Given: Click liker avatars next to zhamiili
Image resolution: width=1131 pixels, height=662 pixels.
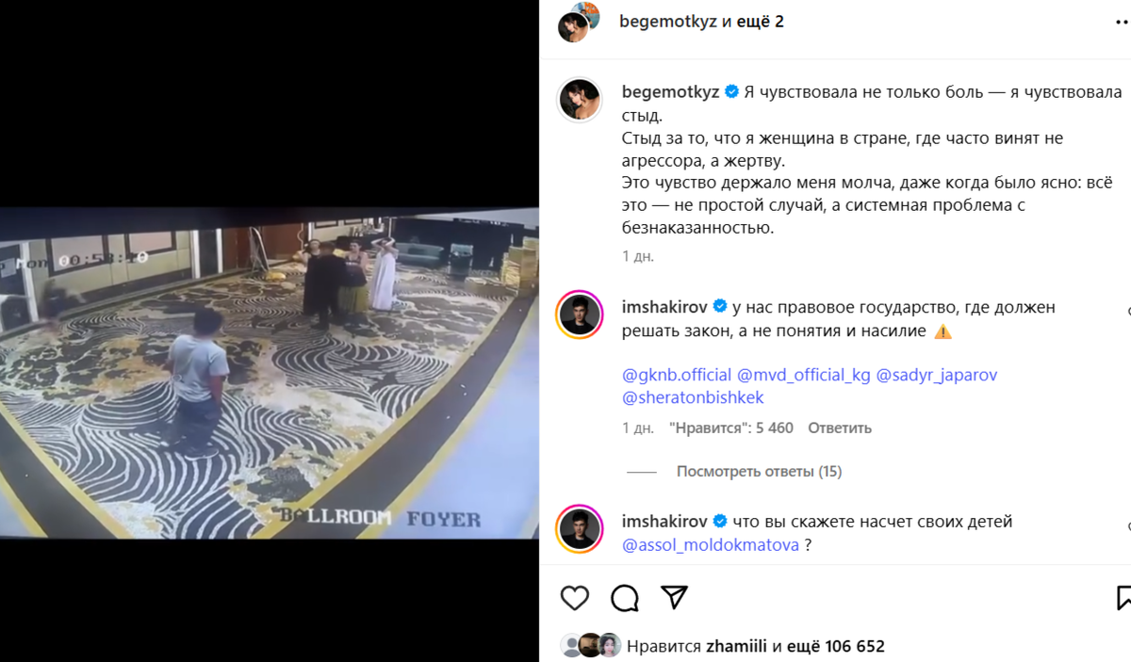Looking at the screenshot, I should (x=591, y=646).
